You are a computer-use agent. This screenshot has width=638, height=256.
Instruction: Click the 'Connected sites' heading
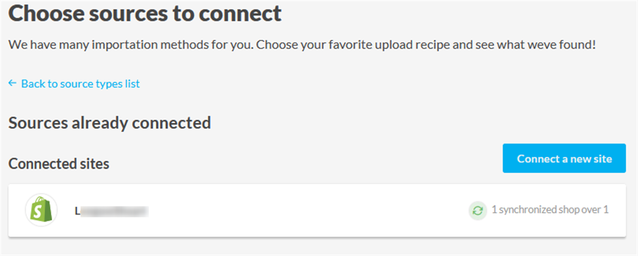pyautogui.click(x=59, y=164)
